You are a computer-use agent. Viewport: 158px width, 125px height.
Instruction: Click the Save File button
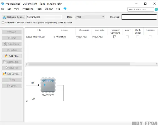tap(12, 68)
